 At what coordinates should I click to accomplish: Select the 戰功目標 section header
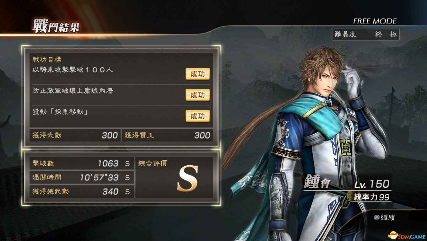(x=47, y=59)
